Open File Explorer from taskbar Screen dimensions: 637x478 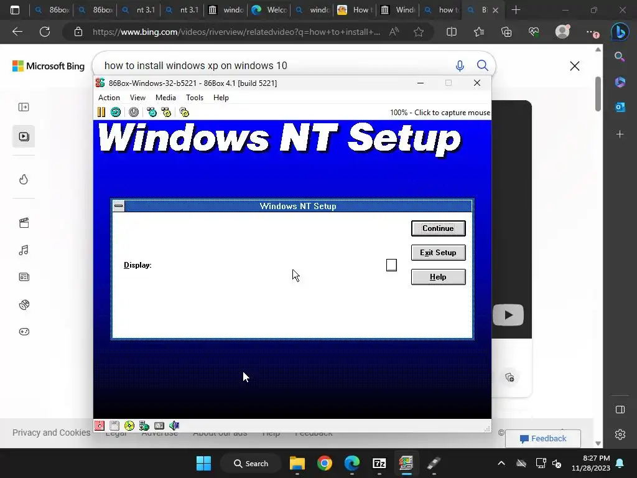(297, 463)
